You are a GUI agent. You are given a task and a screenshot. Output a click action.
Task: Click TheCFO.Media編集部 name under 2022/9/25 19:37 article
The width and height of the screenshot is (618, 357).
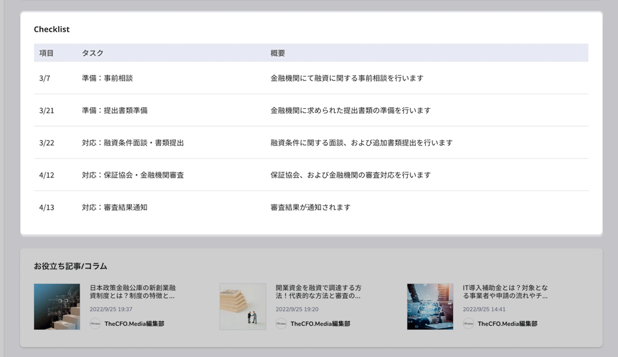pyautogui.click(x=134, y=324)
